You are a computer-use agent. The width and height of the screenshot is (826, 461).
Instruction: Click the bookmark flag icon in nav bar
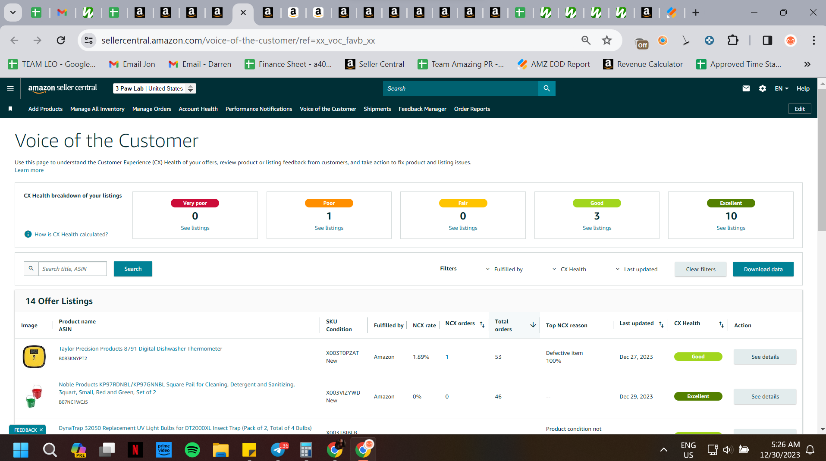[x=10, y=109]
